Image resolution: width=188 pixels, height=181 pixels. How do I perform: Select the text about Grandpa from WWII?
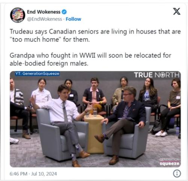click(90, 59)
